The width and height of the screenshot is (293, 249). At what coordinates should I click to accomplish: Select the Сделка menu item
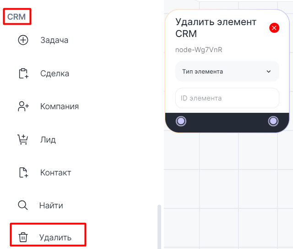point(54,74)
